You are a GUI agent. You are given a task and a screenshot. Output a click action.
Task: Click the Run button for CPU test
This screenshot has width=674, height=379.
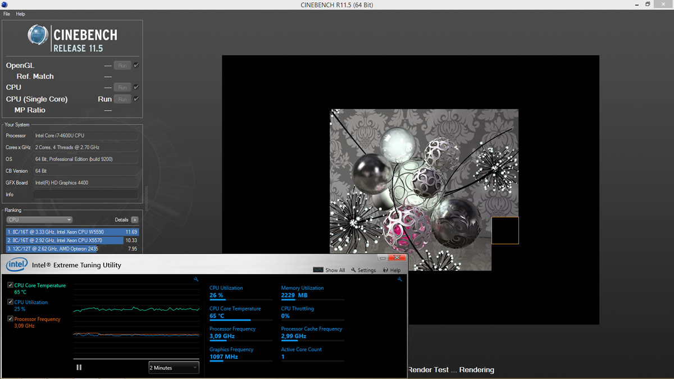(x=122, y=88)
